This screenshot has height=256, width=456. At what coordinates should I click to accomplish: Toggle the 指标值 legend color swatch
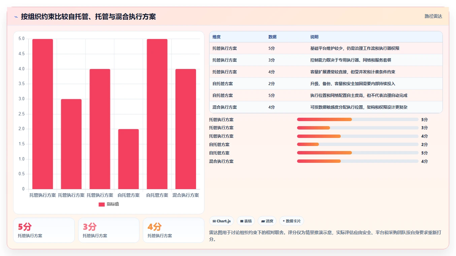(x=102, y=205)
